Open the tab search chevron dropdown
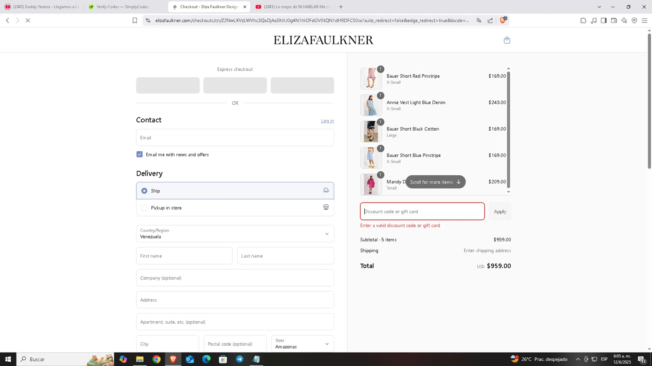652x366 pixels. [x=599, y=7]
